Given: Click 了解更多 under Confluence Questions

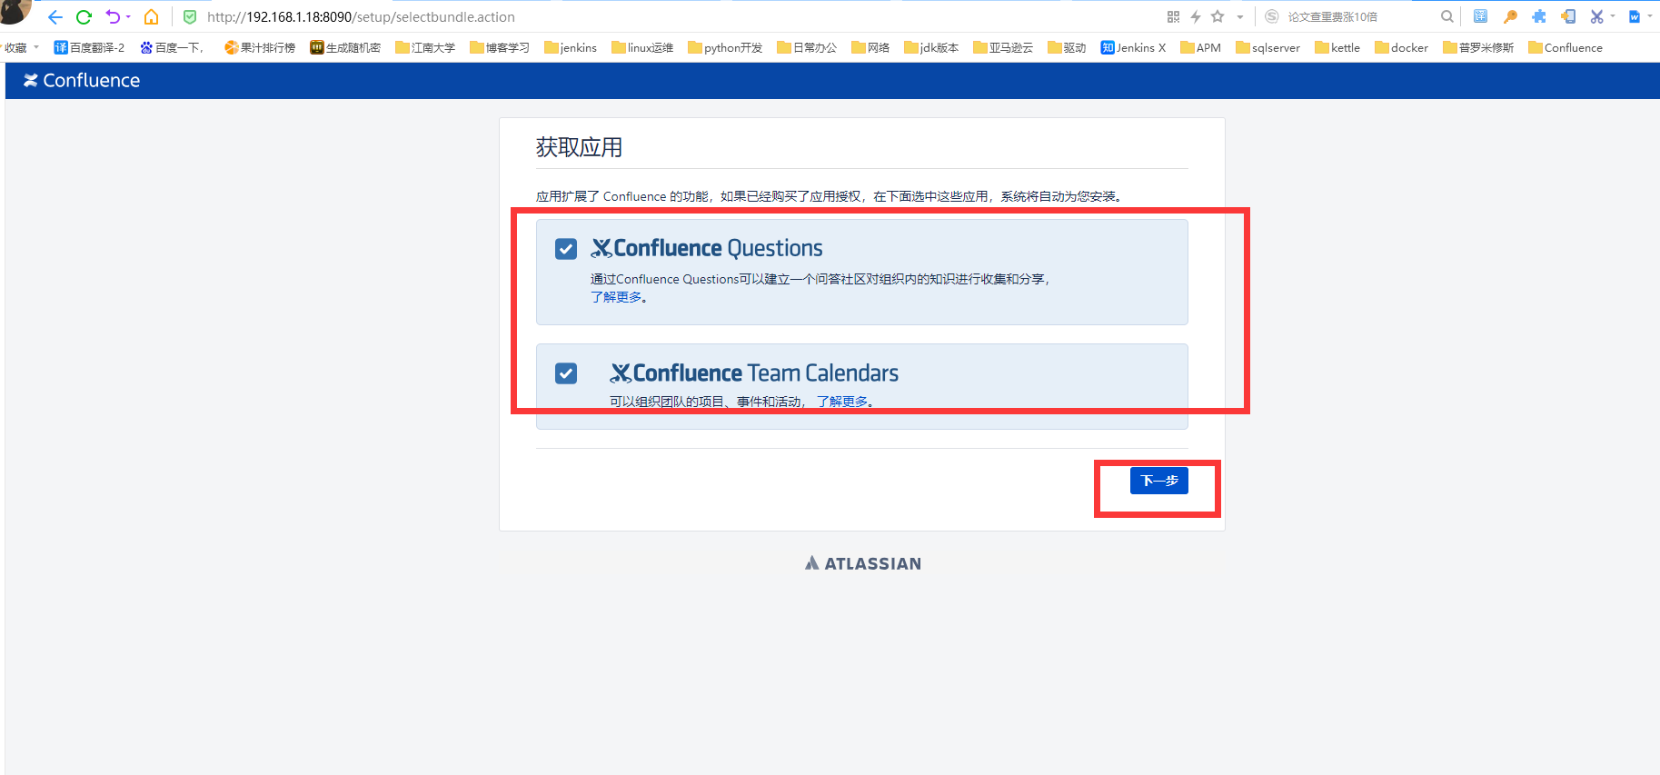Looking at the screenshot, I should pyautogui.click(x=616, y=297).
